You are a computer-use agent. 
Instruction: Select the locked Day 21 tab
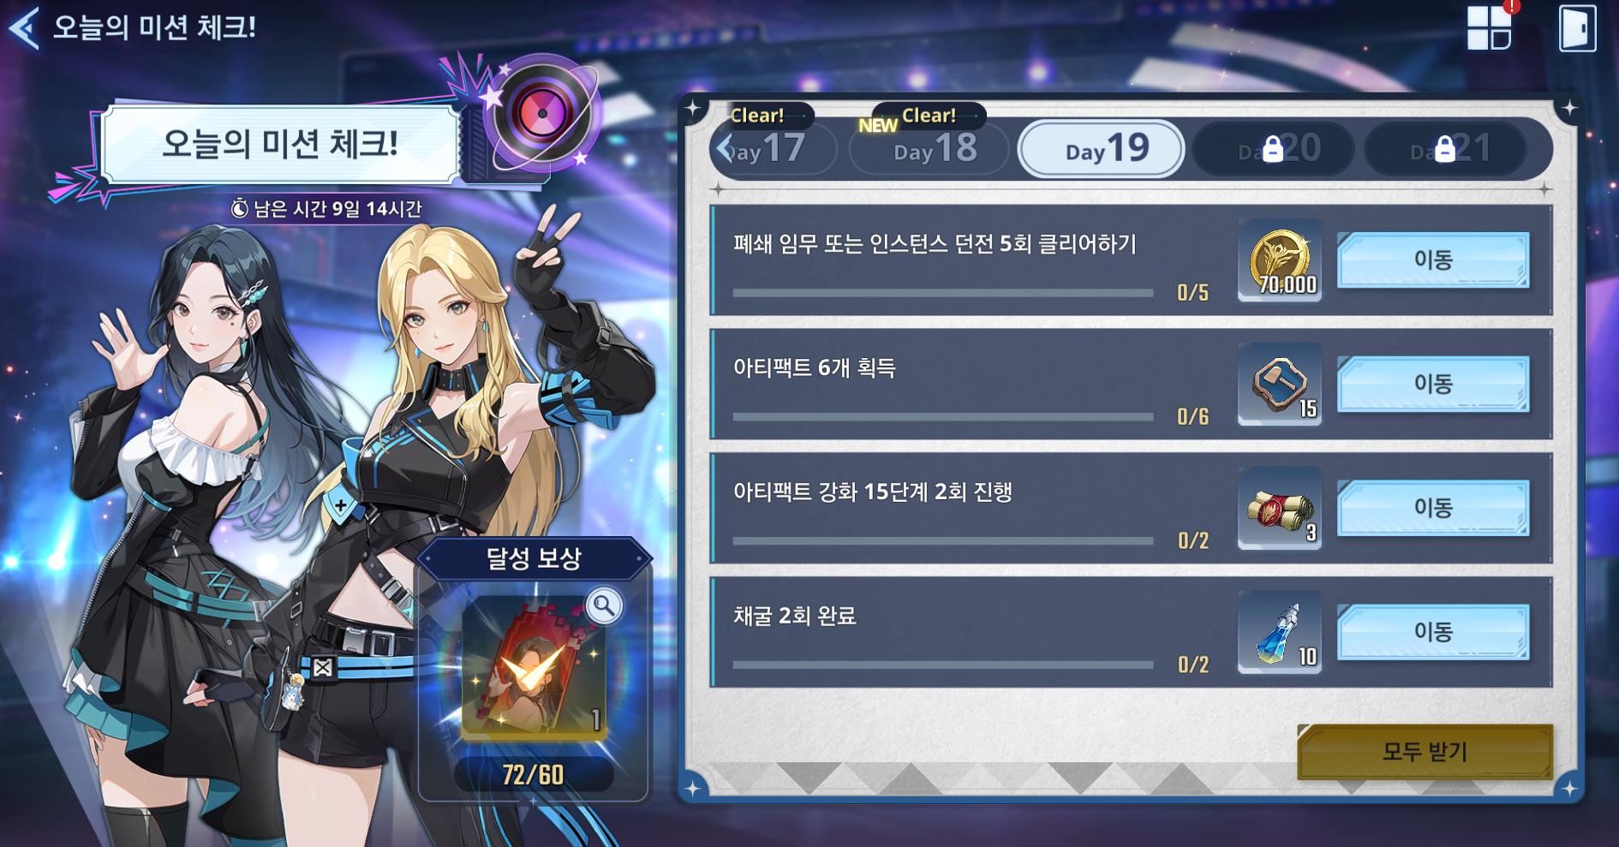pos(1444,149)
